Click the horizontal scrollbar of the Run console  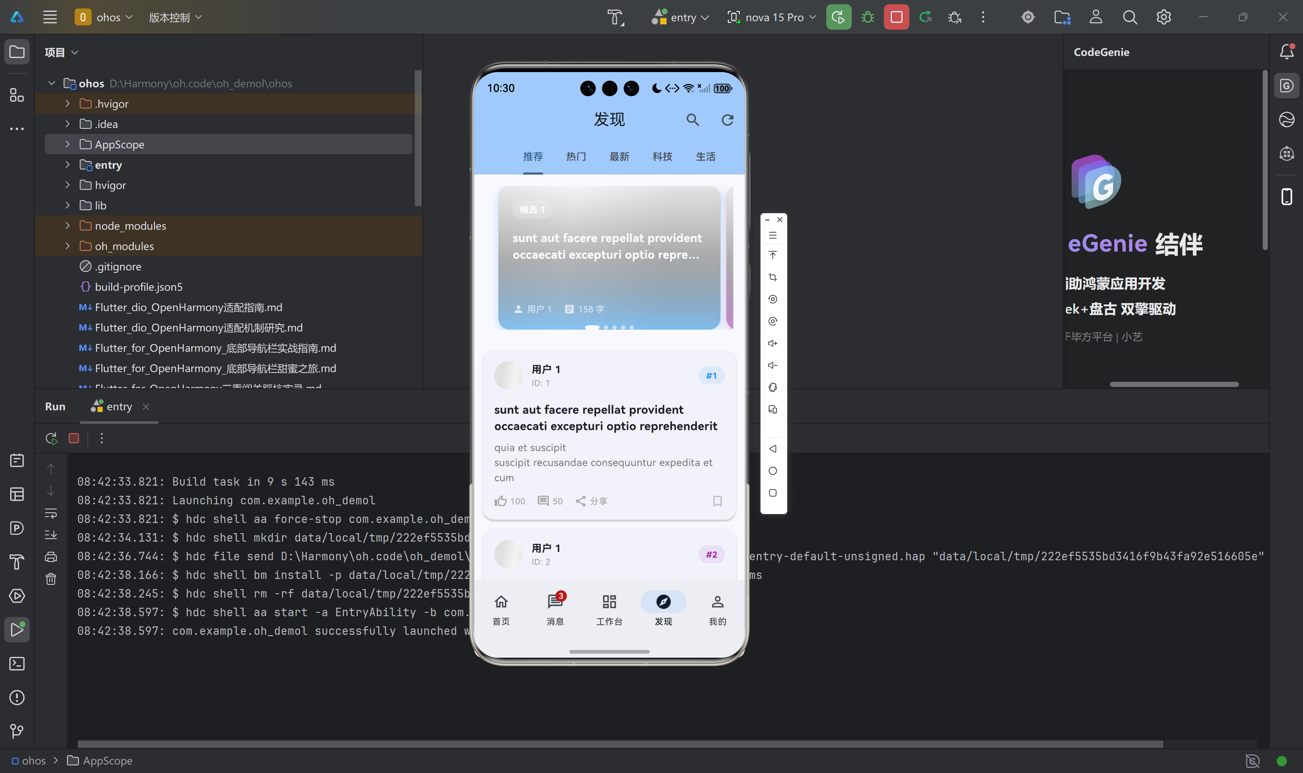[619, 744]
